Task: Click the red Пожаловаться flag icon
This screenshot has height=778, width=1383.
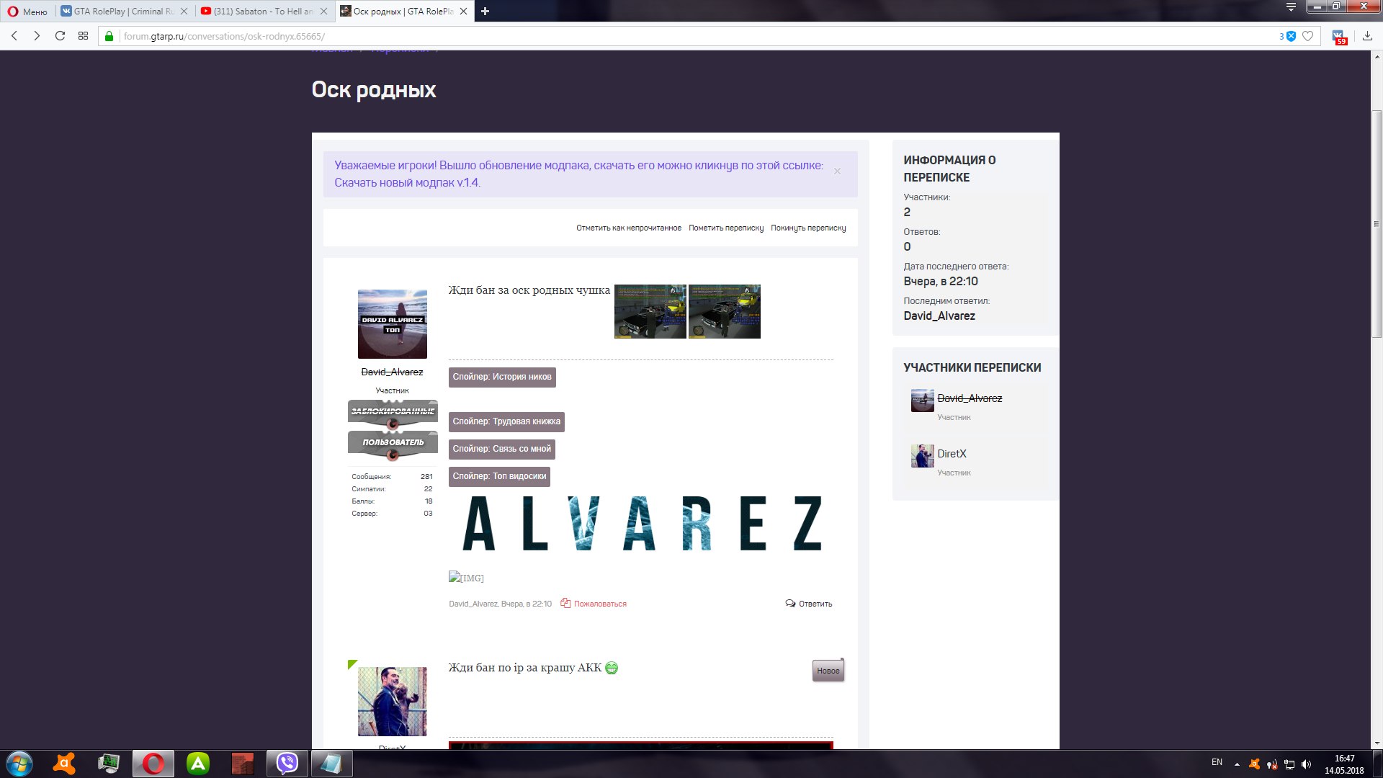Action: 565,603
